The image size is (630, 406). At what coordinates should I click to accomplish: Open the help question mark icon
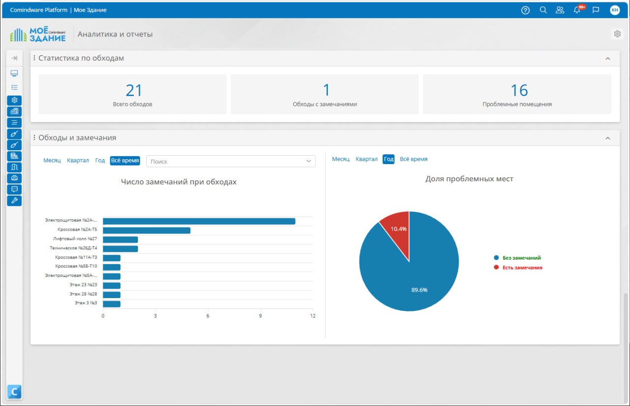click(525, 10)
